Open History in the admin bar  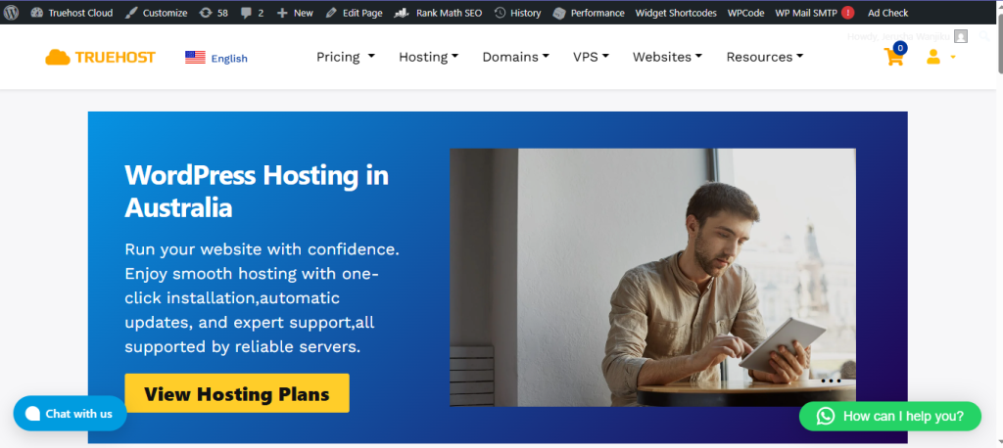[517, 12]
